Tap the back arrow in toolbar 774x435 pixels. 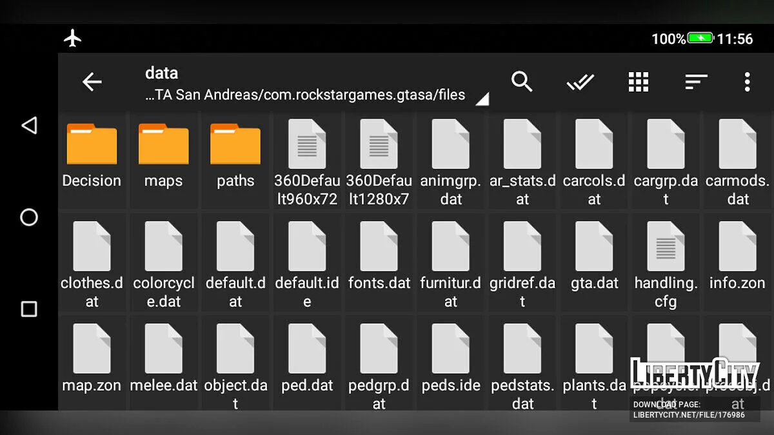[x=92, y=82]
